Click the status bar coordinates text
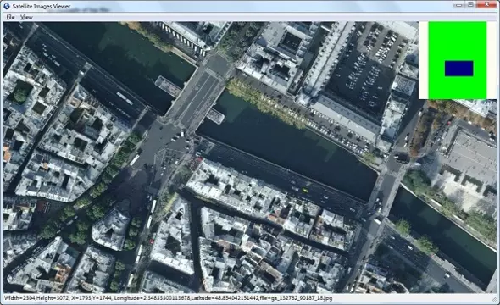The width and height of the screenshot is (500, 305). pyautogui.click(x=168, y=298)
